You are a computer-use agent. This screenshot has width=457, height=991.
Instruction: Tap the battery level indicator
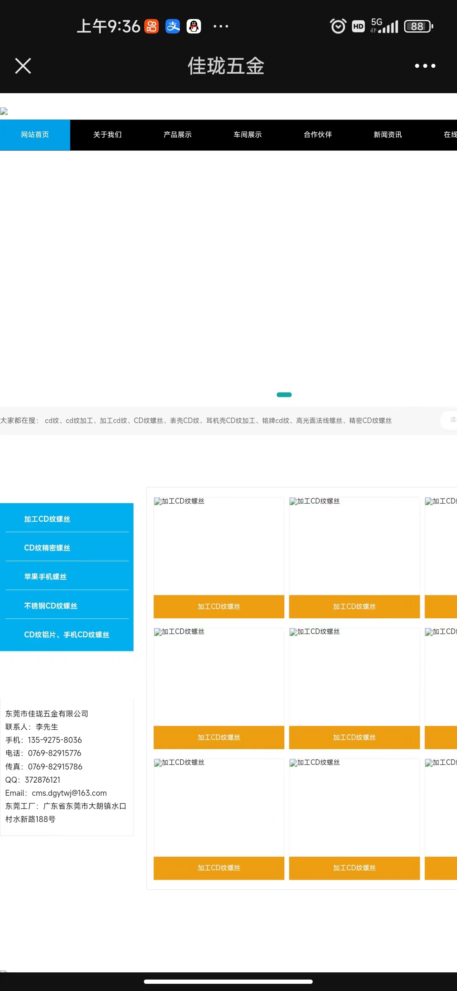tap(418, 26)
